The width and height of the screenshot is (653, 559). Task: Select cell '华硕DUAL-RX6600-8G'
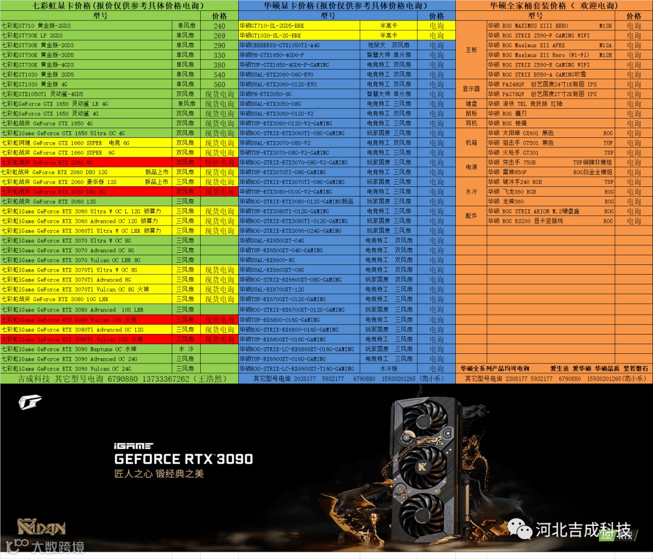tap(299, 260)
